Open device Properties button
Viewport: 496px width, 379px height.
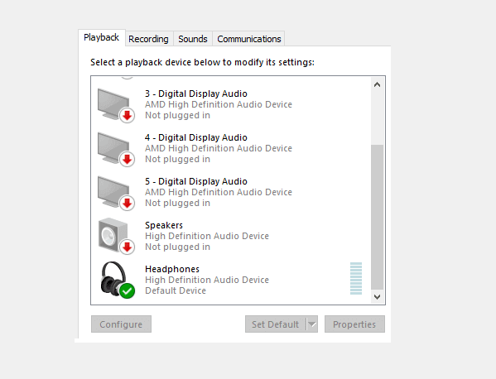coord(354,324)
